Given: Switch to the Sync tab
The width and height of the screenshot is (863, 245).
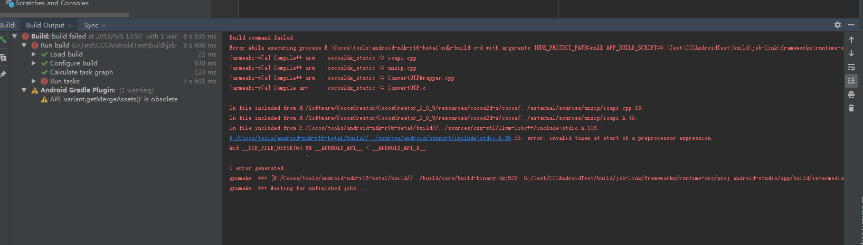Looking at the screenshot, I should pyautogui.click(x=91, y=25).
